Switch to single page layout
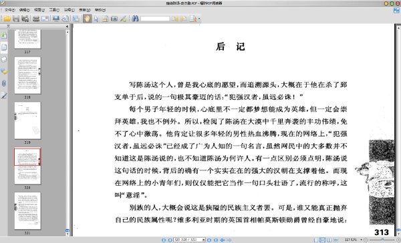This screenshot has height=243, width=401. pyautogui.click(x=316, y=240)
